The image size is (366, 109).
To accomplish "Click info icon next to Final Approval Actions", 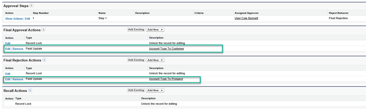I will (44, 29).
